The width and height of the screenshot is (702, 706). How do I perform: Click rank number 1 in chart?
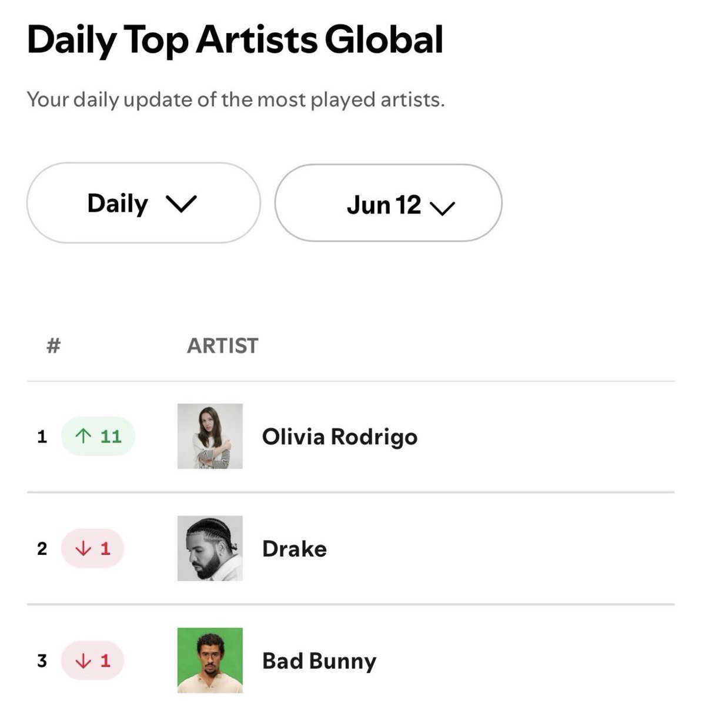[x=42, y=437]
